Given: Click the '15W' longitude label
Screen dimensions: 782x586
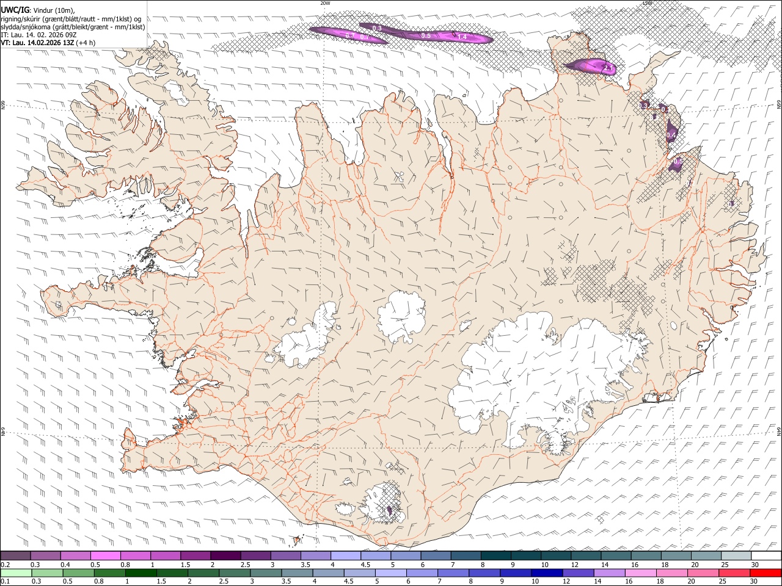Looking at the screenshot, I should [647, 3].
